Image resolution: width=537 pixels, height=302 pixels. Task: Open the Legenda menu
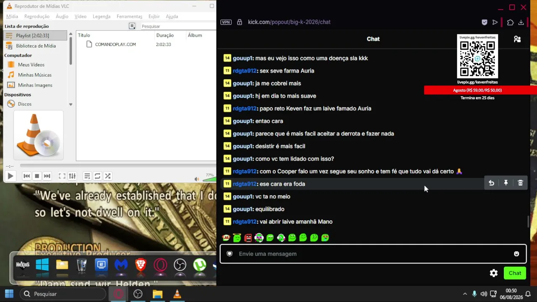[102, 16]
